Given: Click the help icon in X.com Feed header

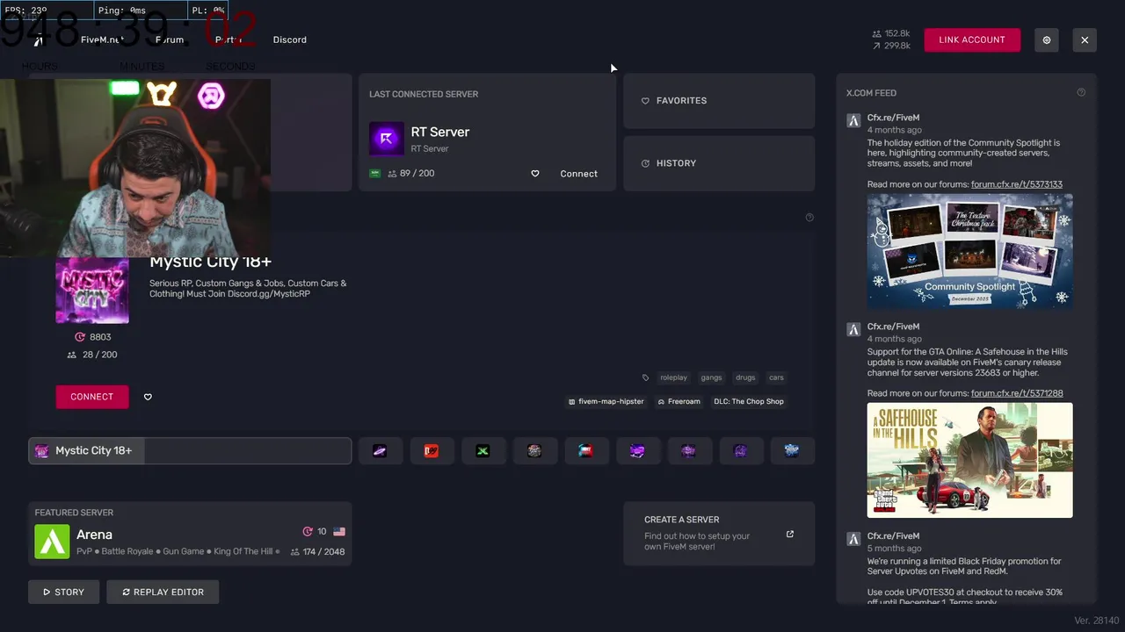Looking at the screenshot, I should 1081,92.
